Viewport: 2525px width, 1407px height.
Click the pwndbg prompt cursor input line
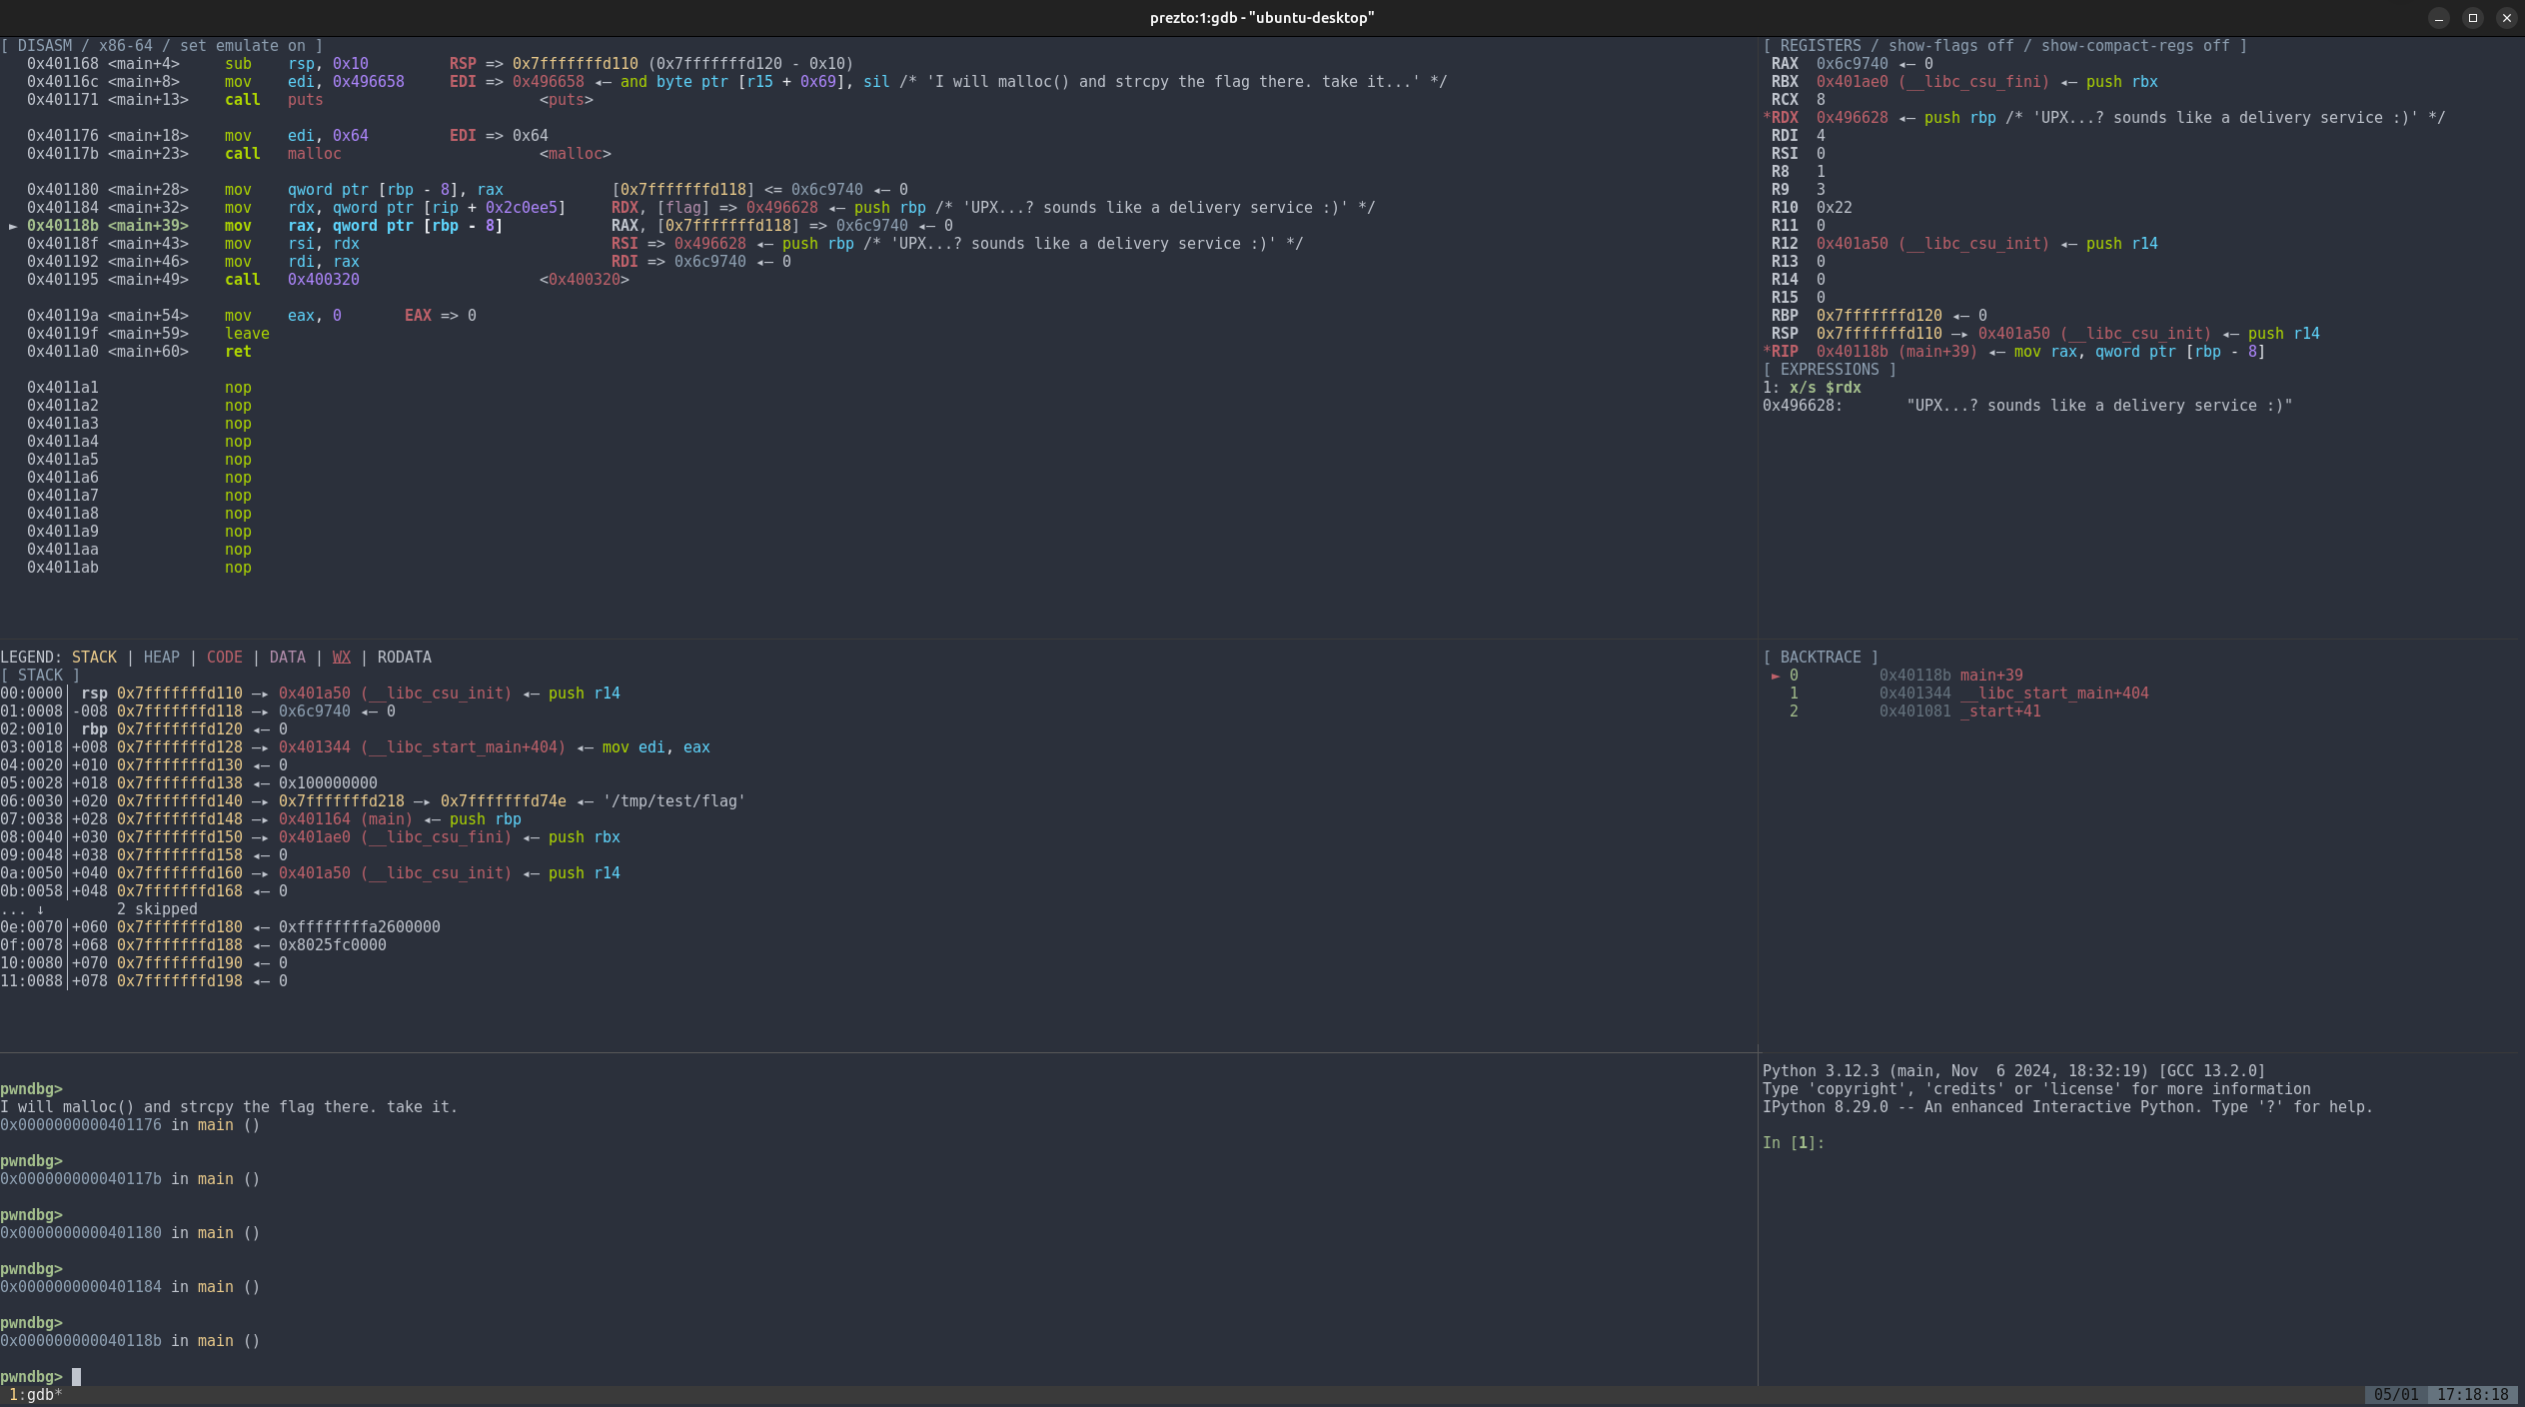point(76,1377)
